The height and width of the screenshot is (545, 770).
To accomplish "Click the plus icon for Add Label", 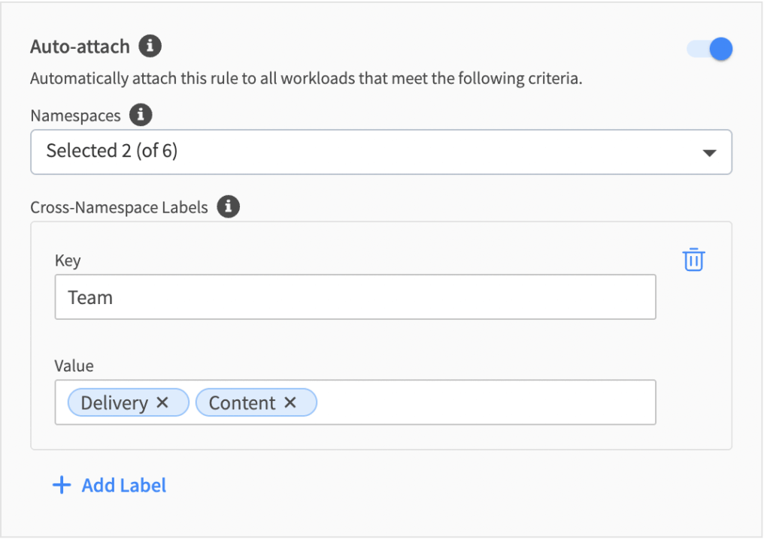I will [x=61, y=485].
